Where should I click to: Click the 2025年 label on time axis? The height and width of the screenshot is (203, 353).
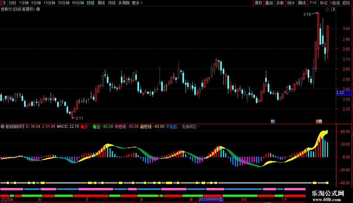pos(7,199)
